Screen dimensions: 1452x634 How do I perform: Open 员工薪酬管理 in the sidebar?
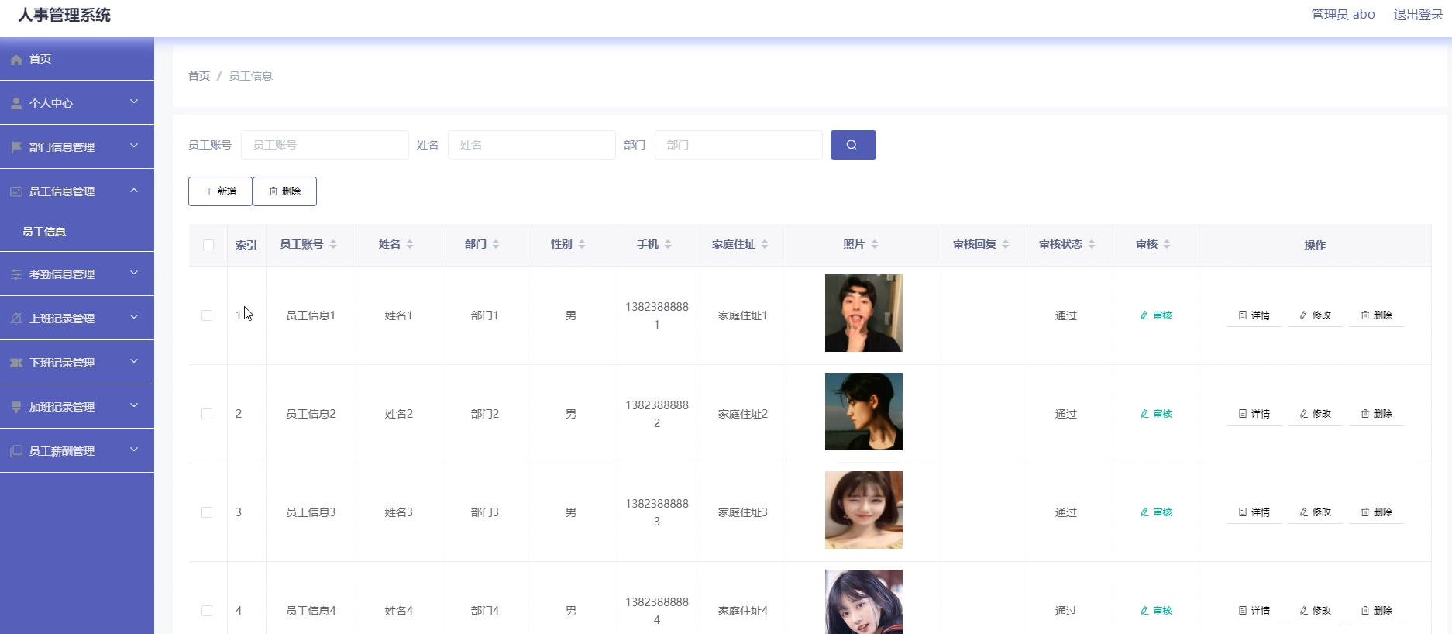[77, 451]
